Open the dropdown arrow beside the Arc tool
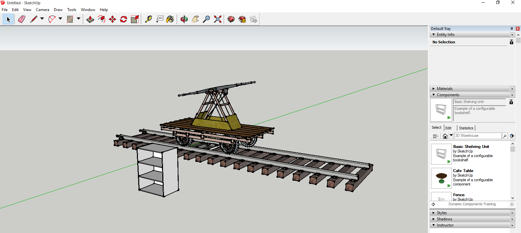The image size is (521, 233). tap(60, 19)
